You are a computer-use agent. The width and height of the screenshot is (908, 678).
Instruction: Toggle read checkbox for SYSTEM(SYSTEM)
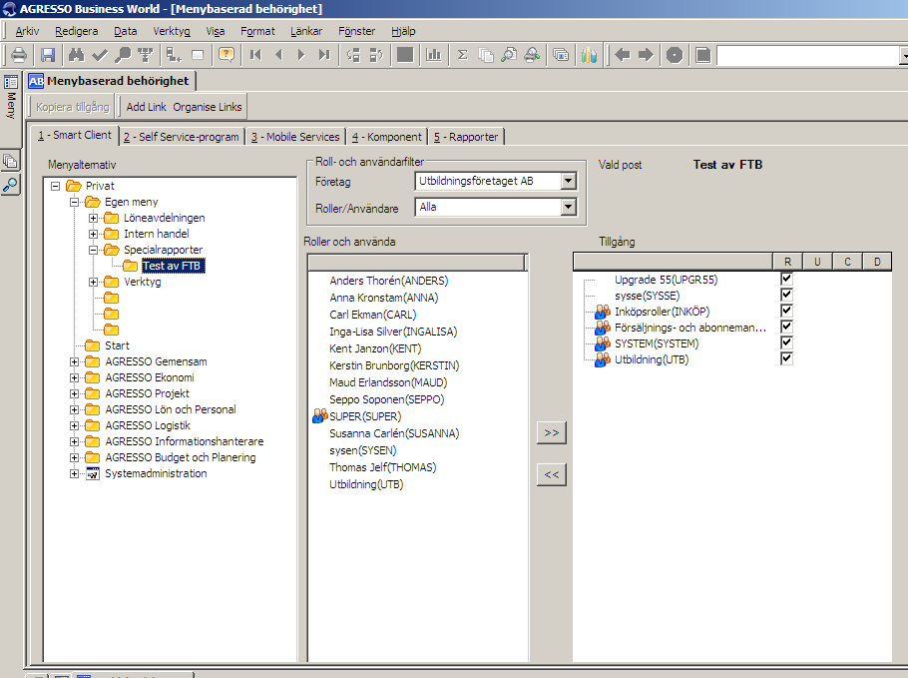[x=786, y=342]
